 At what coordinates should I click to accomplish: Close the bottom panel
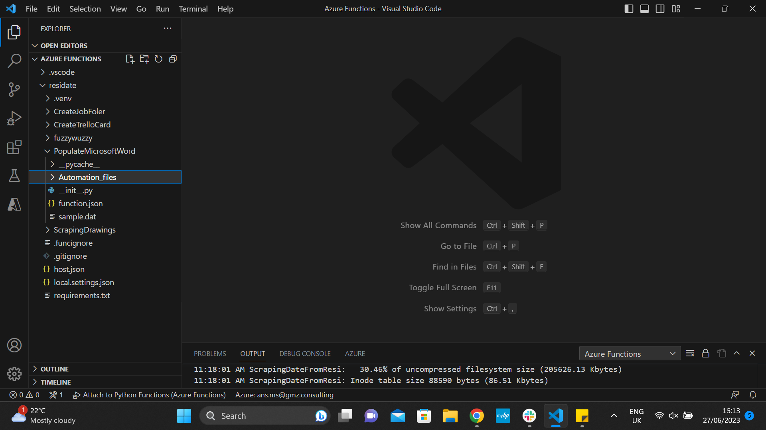coord(752,354)
